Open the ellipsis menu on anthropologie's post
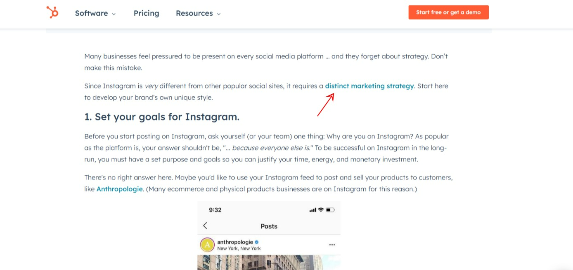 [x=332, y=244]
